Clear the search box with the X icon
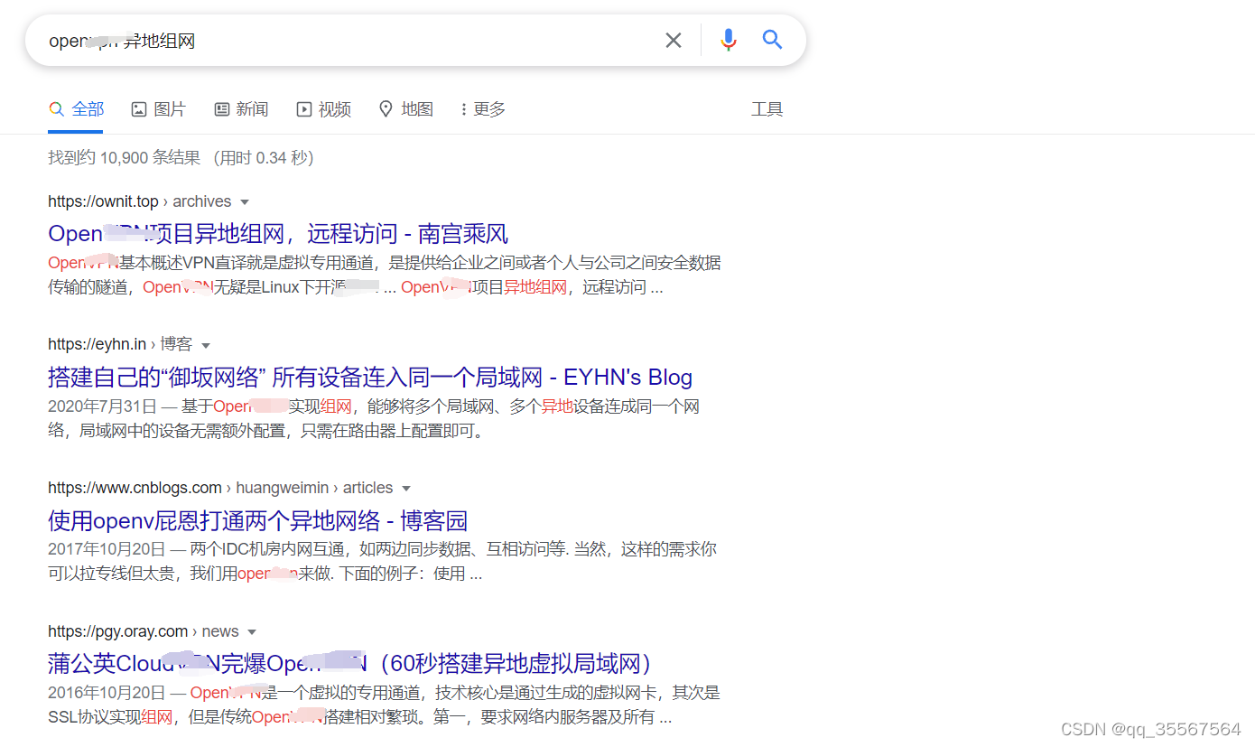1255x747 pixels. click(x=674, y=40)
